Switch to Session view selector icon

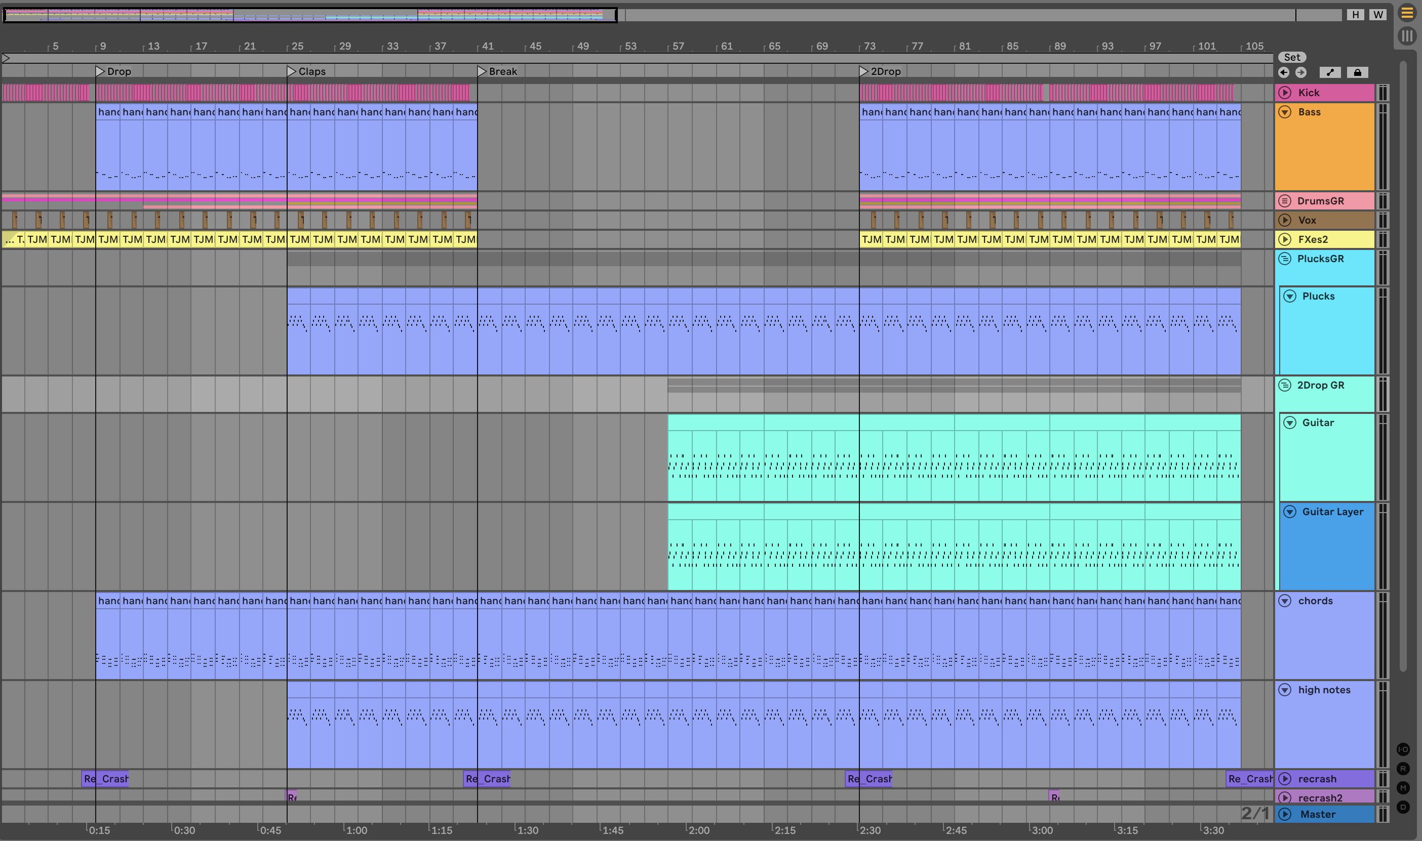pos(1407,36)
